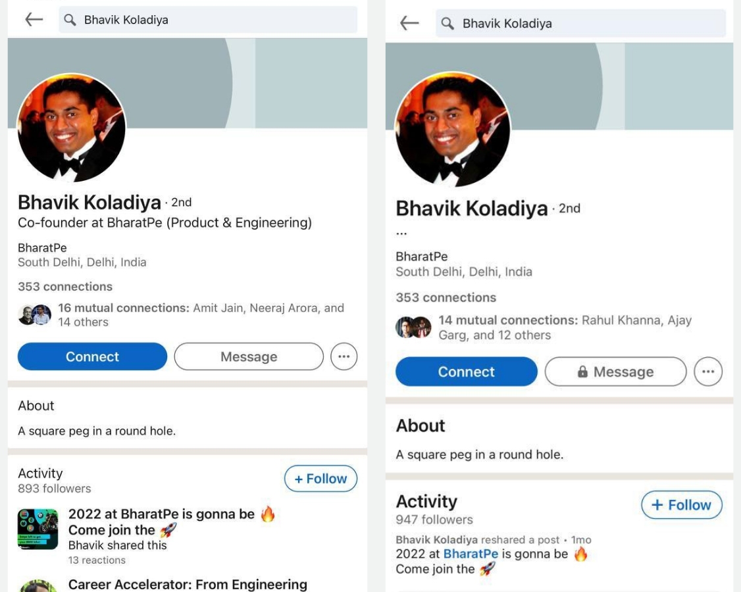Viewport: 741px width, 592px height.
Task: Click mutual connections avatars beside 16 mutual connections
Action: point(35,315)
